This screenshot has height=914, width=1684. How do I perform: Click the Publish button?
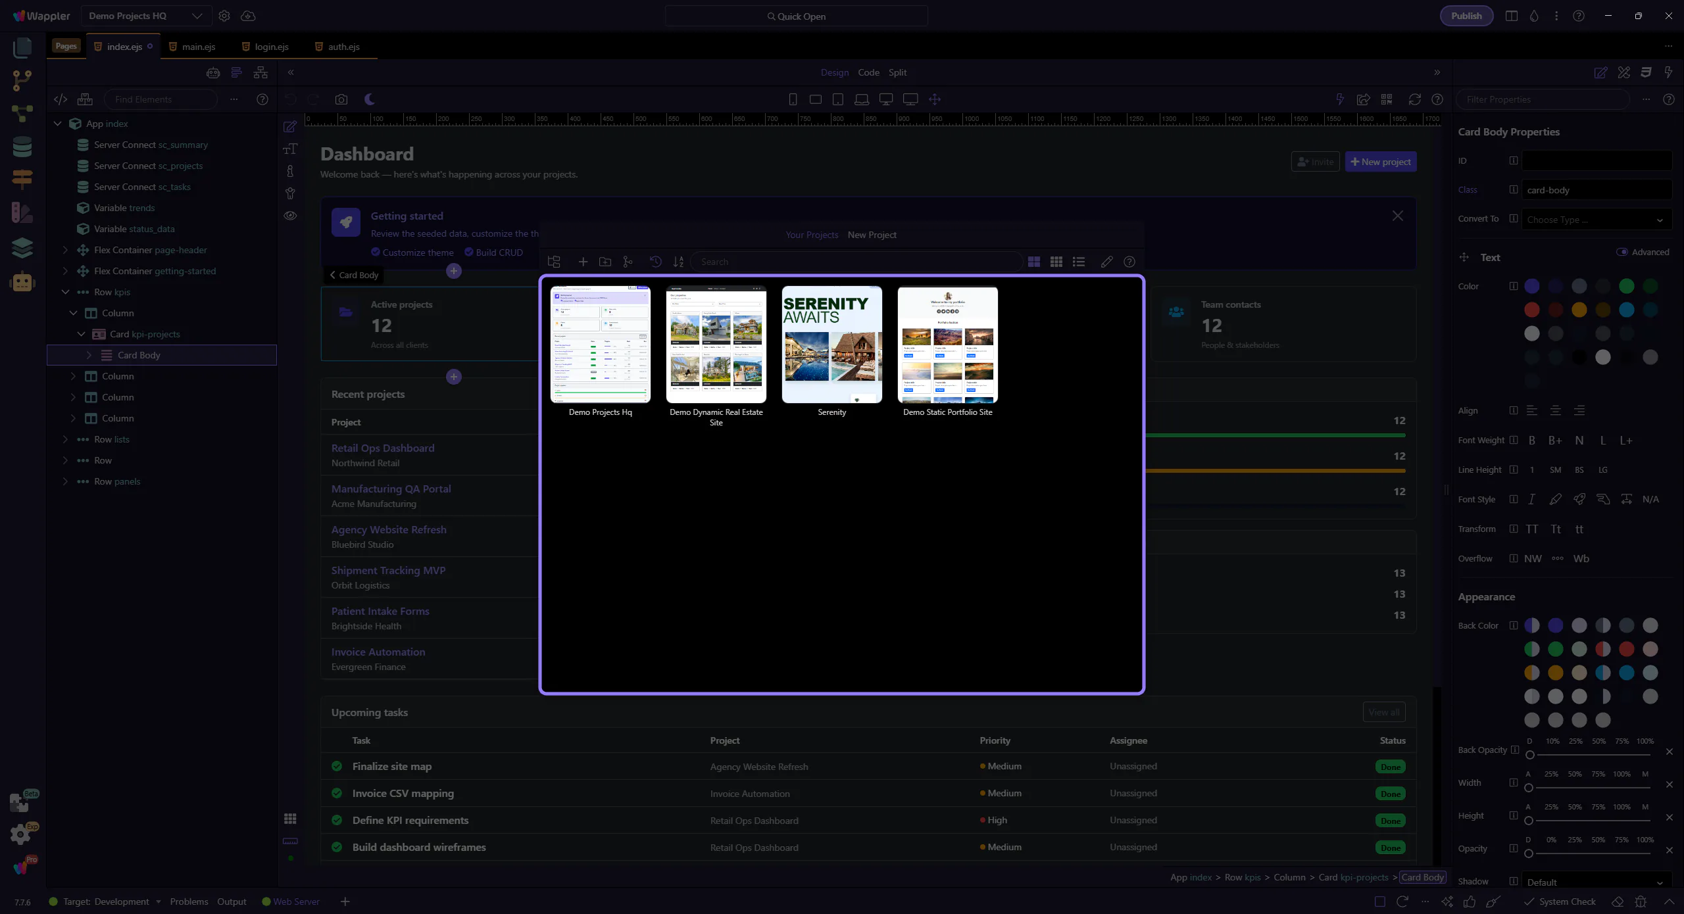tap(1466, 16)
